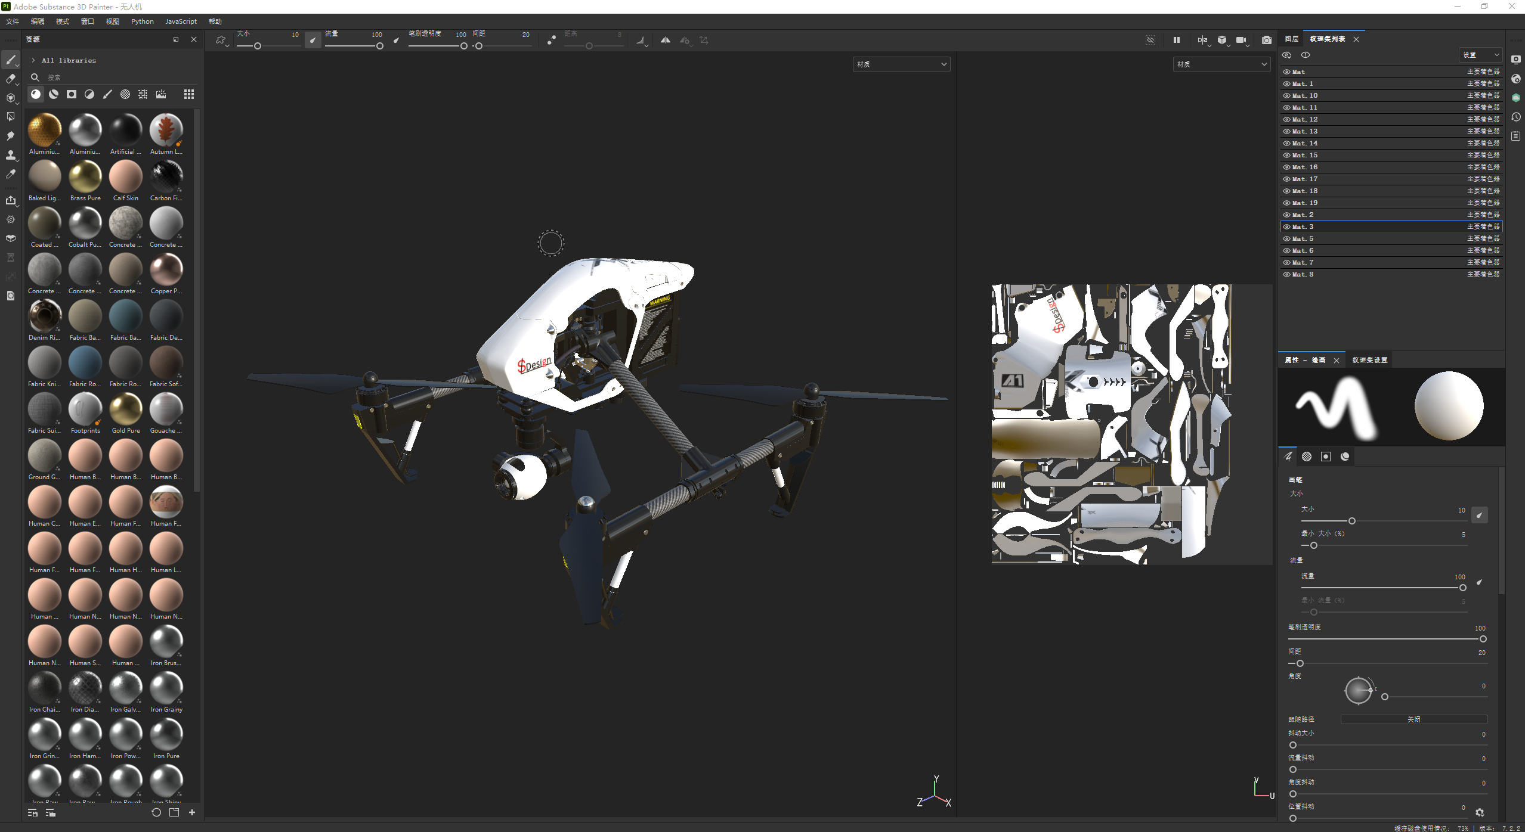Click the 关闭 follow-path button in properties
The height and width of the screenshot is (832, 1525).
click(1413, 719)
